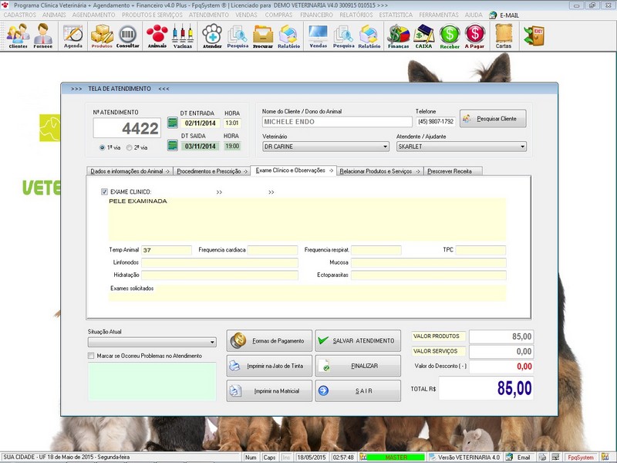Click the Temp Animal field
This screenshot has height=463, width=617.
click(x=167, y=250)
